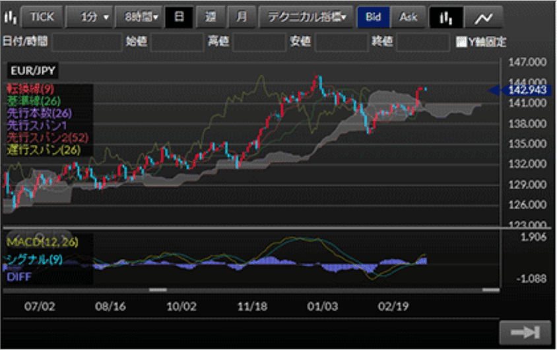Click the 01/03 date axis label

click(322, 306)
